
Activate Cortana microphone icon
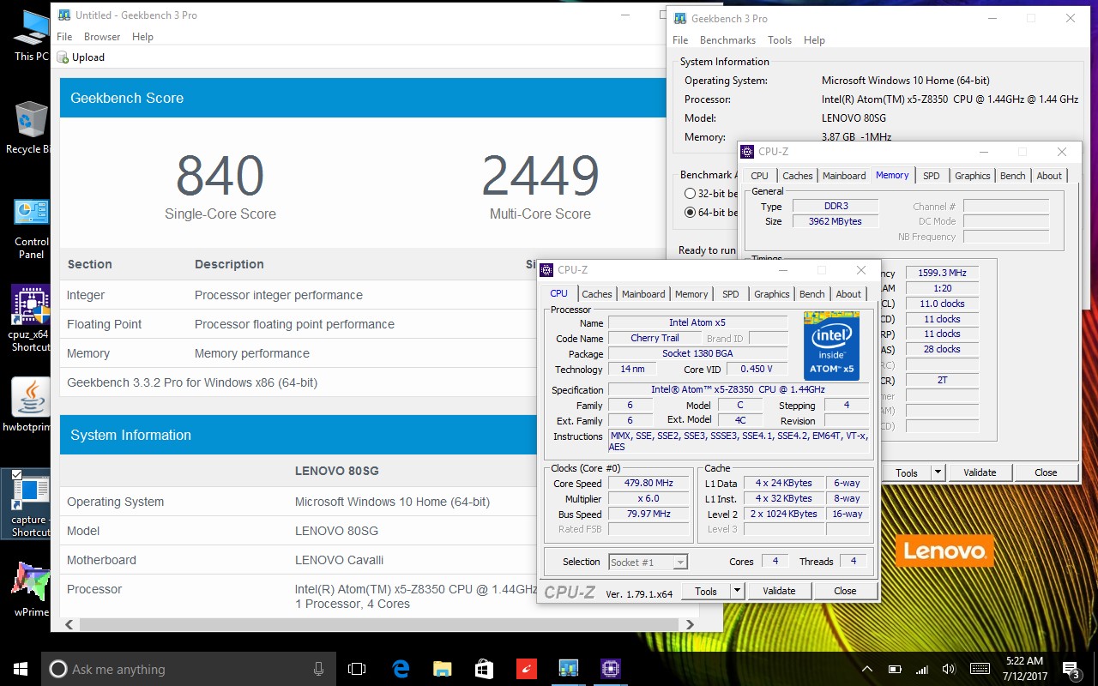pyautogui.click(x=318, y=669)
